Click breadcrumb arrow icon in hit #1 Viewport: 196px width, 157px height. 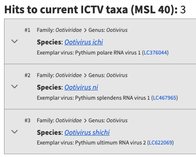tap(85, 30)
